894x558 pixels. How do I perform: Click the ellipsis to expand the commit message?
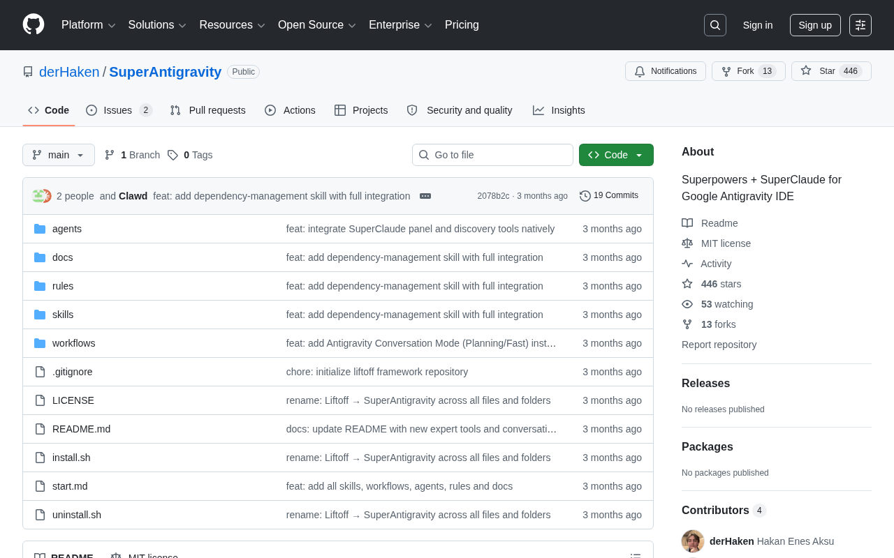click(425, 196)
